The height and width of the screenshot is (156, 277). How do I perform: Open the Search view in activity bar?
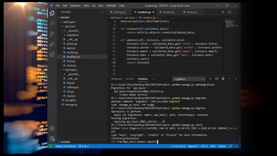52,23
